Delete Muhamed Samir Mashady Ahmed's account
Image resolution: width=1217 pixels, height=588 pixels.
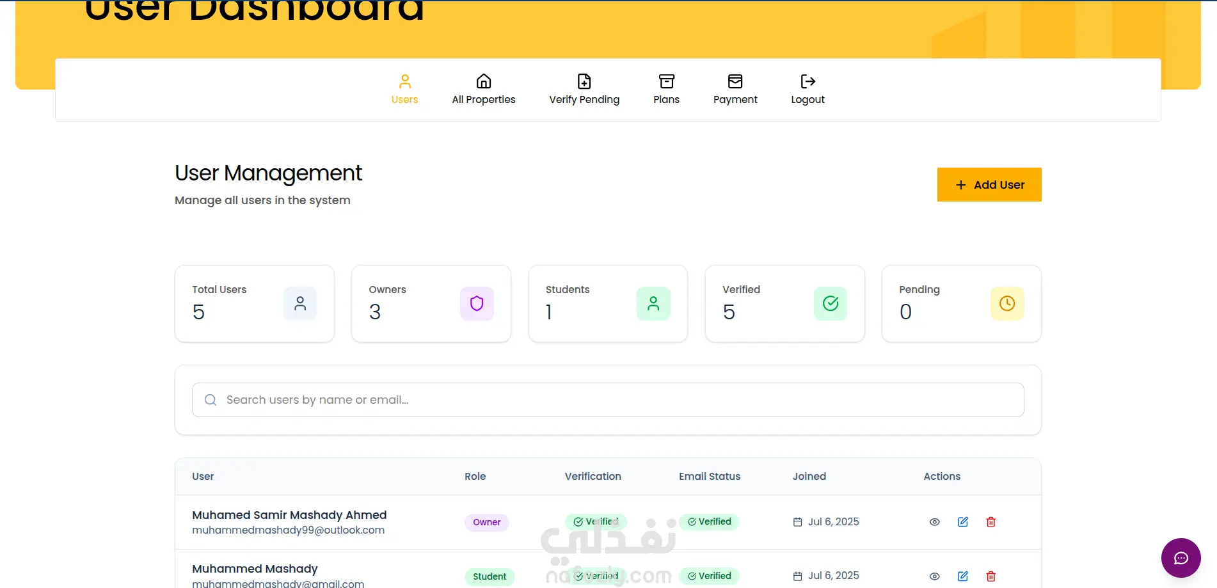(x=991, y=522)
